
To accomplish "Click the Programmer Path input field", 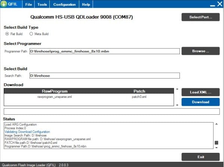I will 105,51.
